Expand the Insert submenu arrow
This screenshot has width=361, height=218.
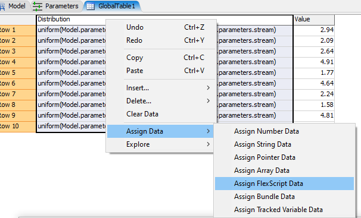tap(208, 88)
